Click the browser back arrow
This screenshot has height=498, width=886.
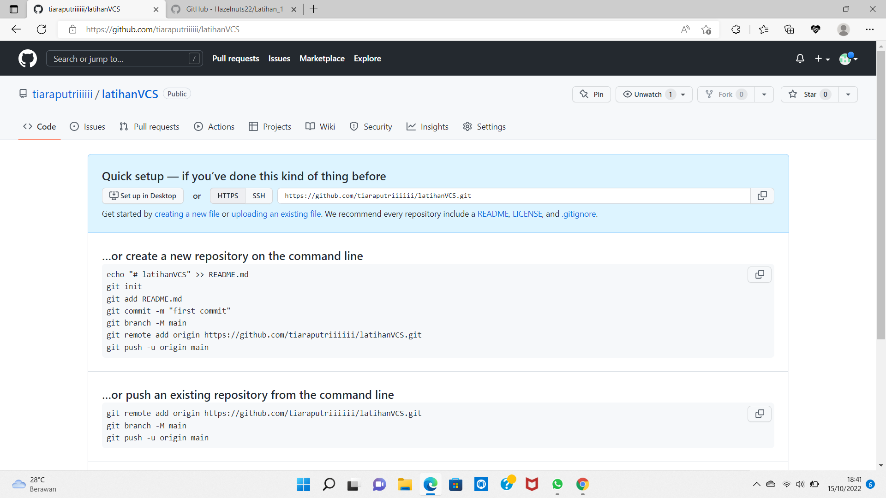click(16, 30)
